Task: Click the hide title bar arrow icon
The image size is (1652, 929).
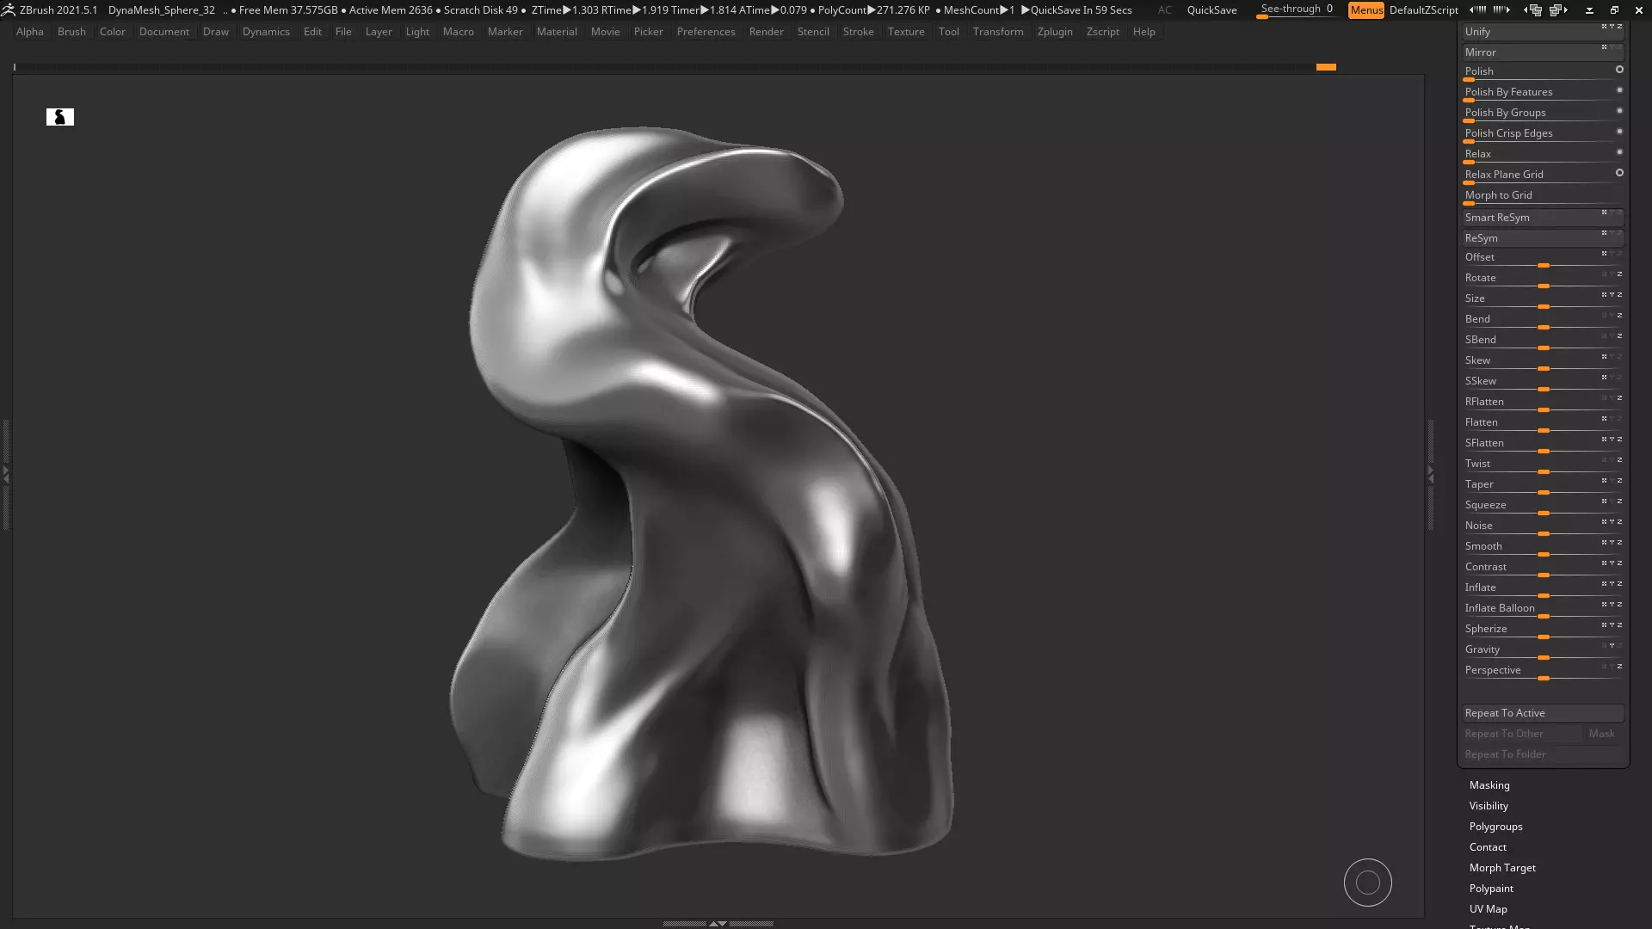Action: pos(1589,10)
